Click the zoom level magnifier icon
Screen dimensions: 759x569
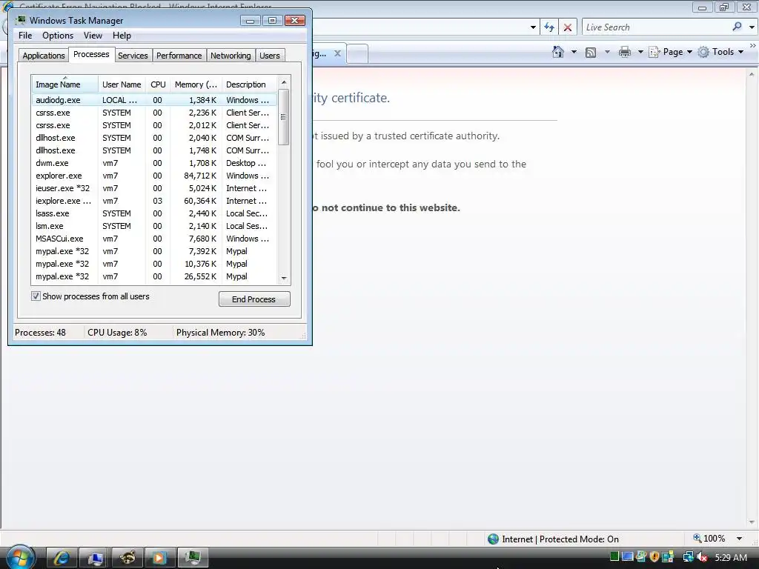[697, 538]
